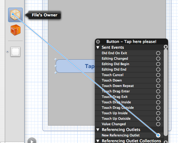This screenshot has height=143, width=178.
Task: Click the Value Changed row label
Action: 114,124
